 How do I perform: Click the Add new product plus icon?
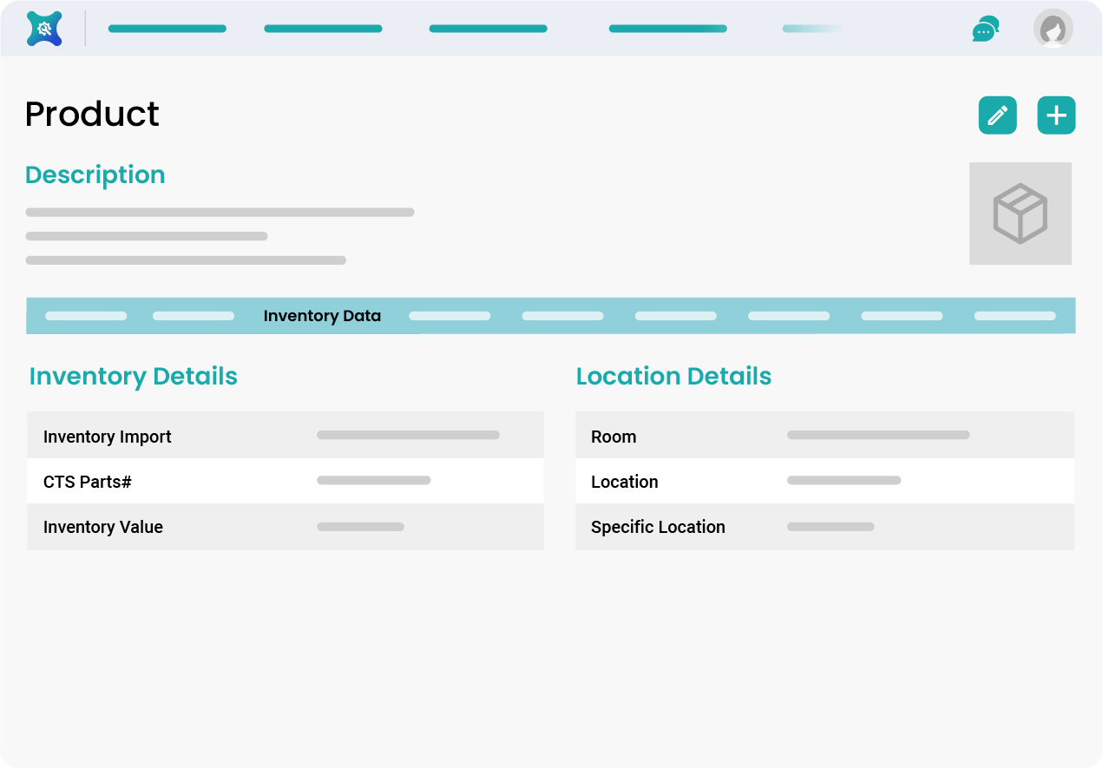coord(1056,115)
